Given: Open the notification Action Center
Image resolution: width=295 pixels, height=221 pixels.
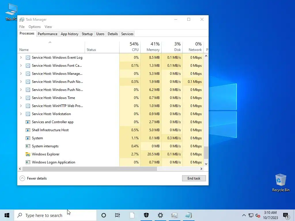Looking at the screenshot, I should 286,215.
